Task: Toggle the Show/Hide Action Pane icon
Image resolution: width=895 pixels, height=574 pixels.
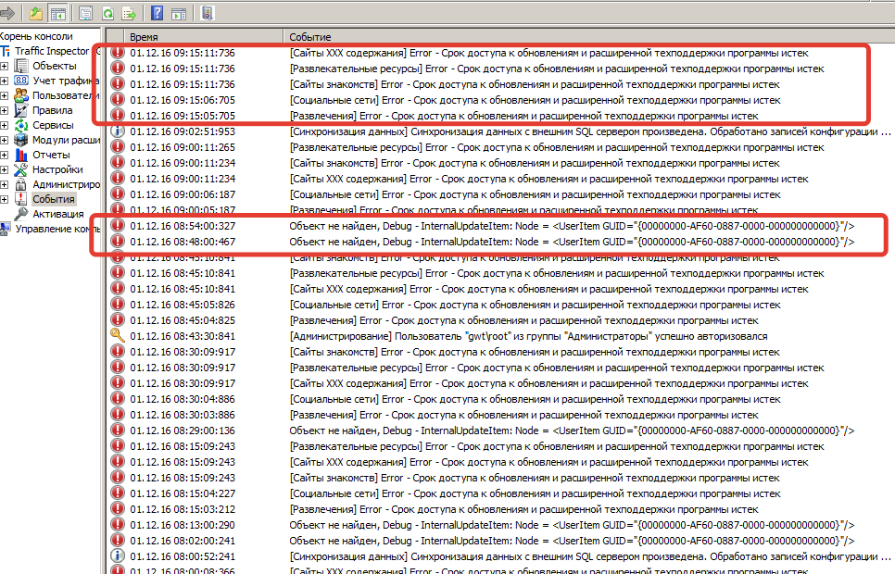Action: 179,13
